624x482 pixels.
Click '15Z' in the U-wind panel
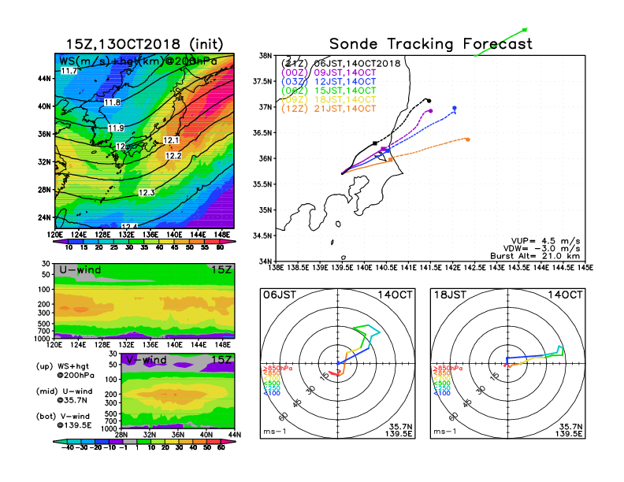pyautogui.click(x=221, y=270)
